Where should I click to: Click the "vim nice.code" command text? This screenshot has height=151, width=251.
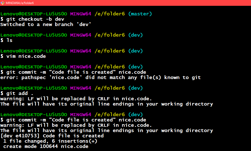tap(26, 56)
